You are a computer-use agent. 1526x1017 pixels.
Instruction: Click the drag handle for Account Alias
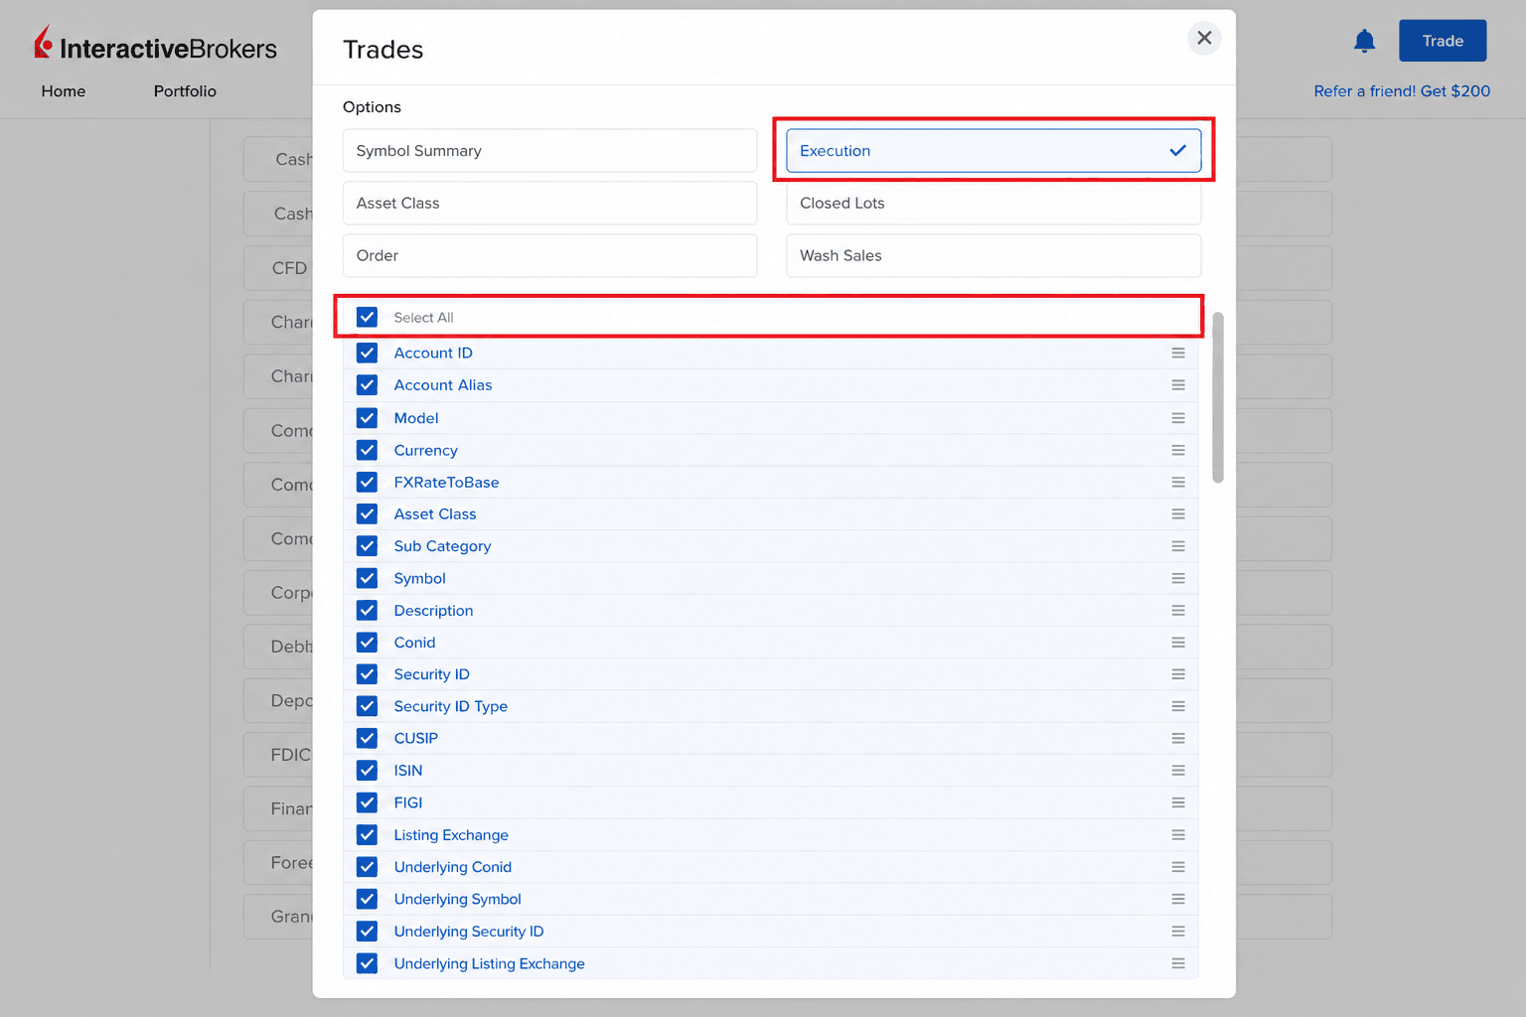(1178, 385)
